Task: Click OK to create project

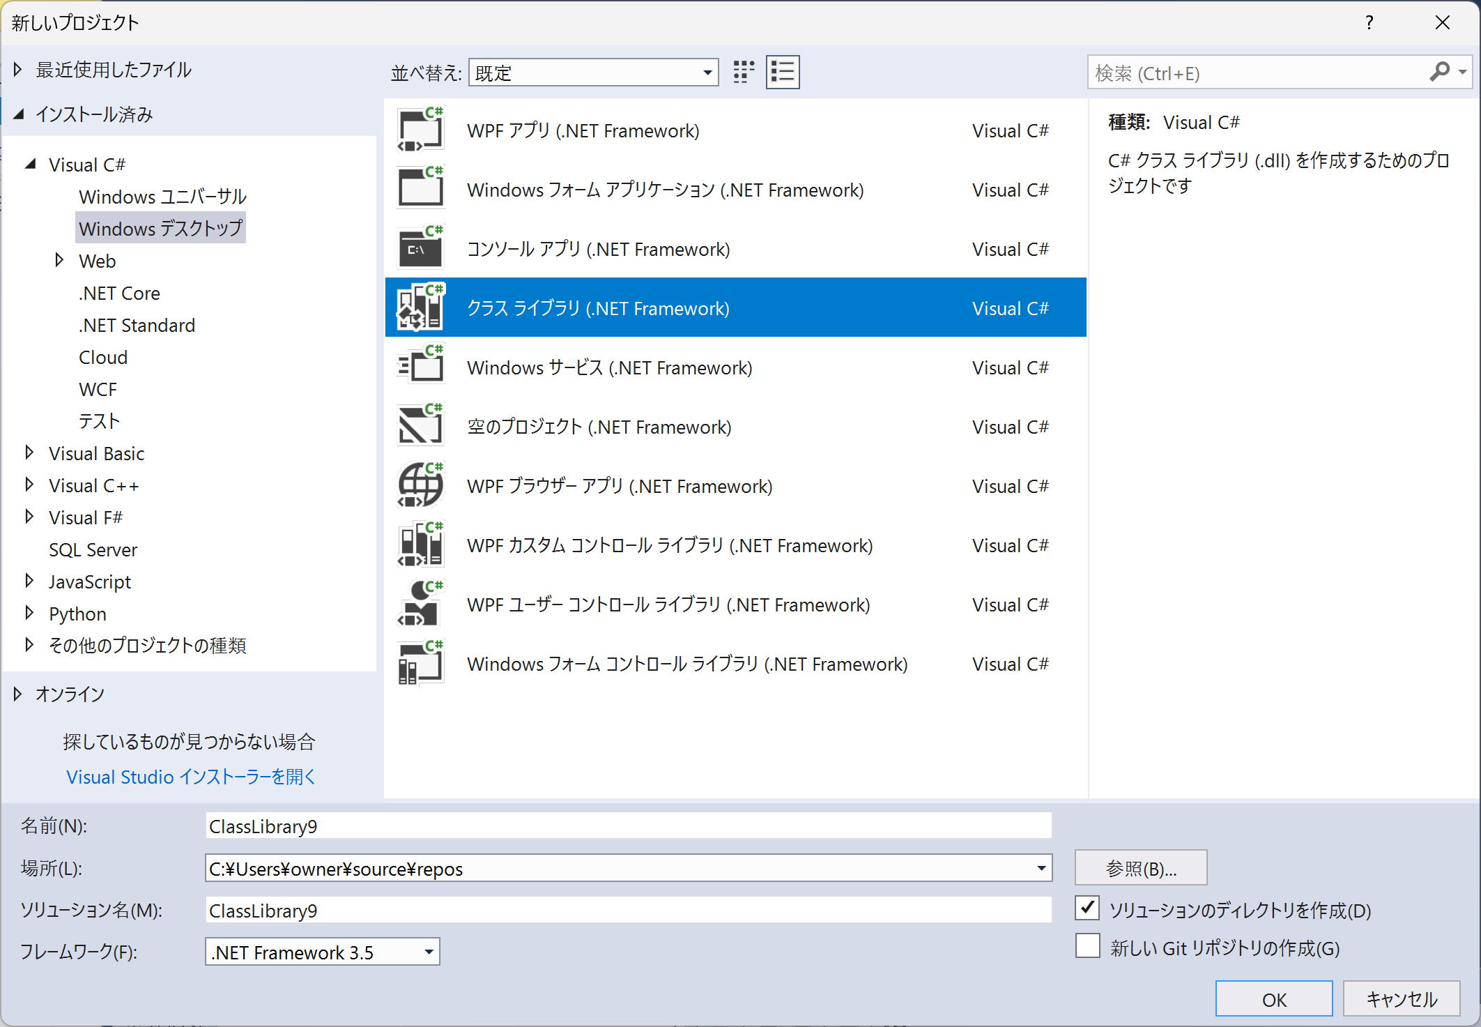Action: [x=1274, y=999]
